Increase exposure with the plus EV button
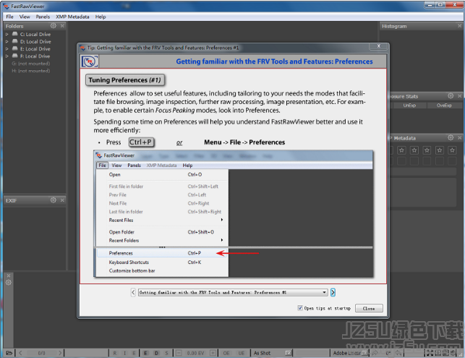The width and height of the screenshot is (465, 358). [x=213, y=353]
